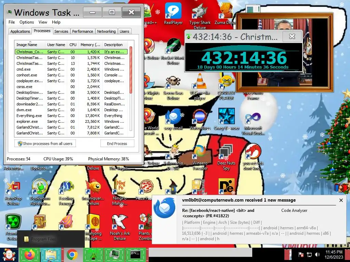Image resolution: width=350 pixels, height=262 pixels.
Task: Click the End Process button
Action: point(117,144)
